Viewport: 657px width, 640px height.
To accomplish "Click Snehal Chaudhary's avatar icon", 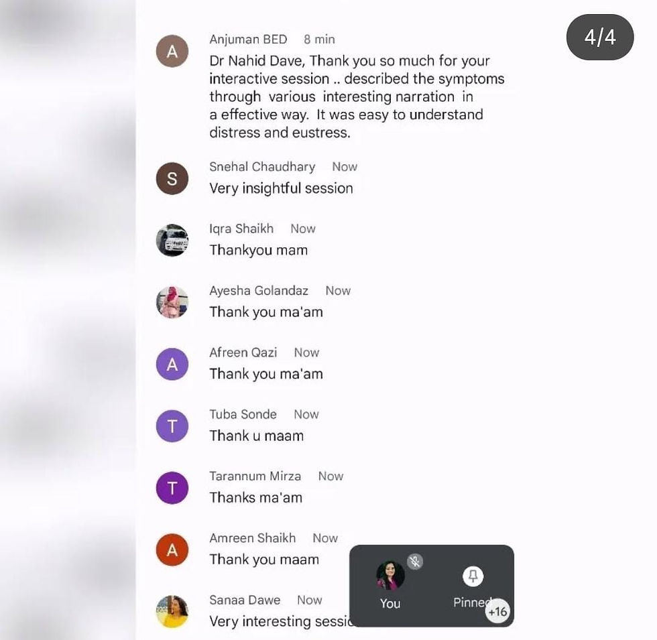I will tap(172, 178).
